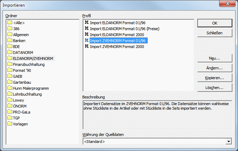Screen dimensions: 238x151
Task: Edit the profile via Ändern...
Action: point(215,68)
